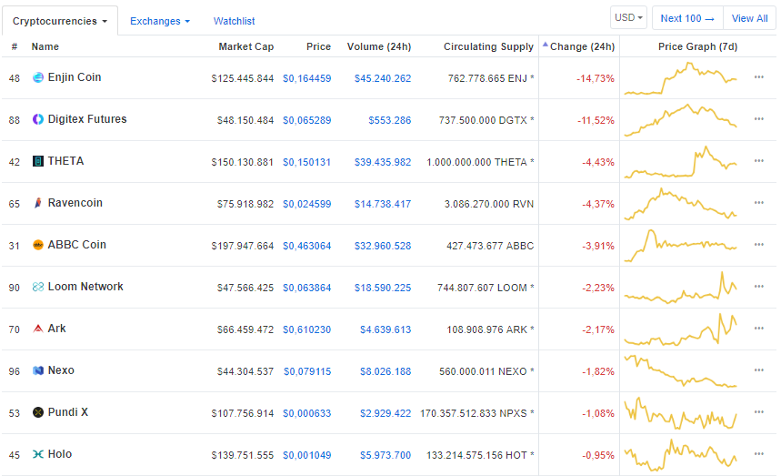The width and height of the screenshot is (781, 476).
Task: Open Nexo 7-day price graph
Action: click(680, 371)
